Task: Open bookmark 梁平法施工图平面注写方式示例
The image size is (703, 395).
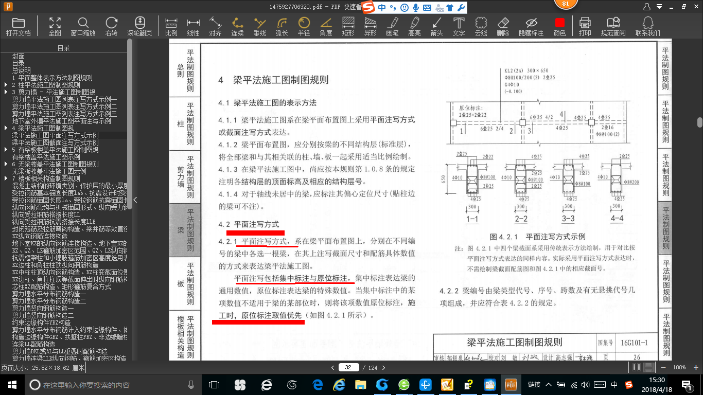Action: [x=56, y=135]
